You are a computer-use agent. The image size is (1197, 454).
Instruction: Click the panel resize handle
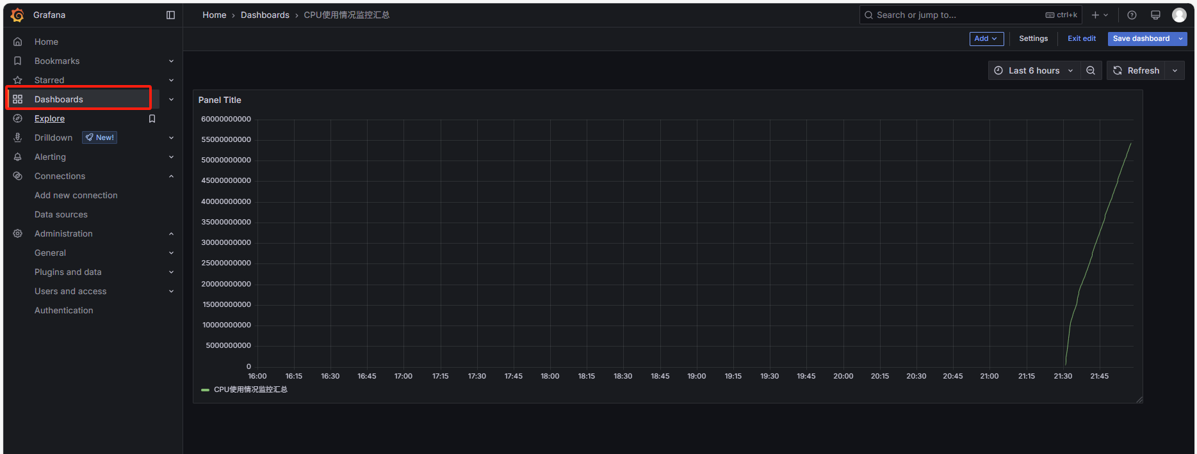point(1139,399)
